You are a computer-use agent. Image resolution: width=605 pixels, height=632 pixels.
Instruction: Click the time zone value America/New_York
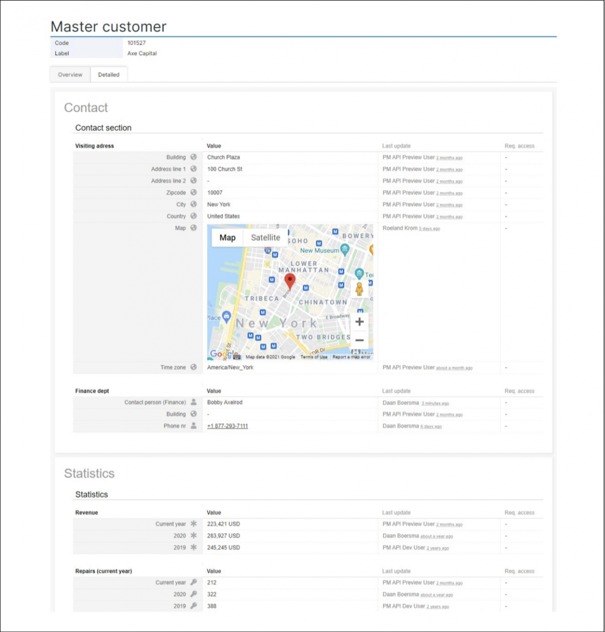tap(230, 367)
